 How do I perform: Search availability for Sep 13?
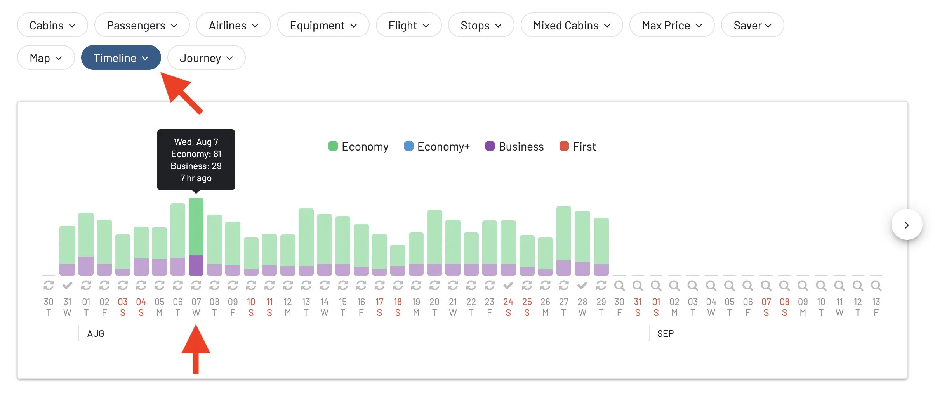click(x=876, y=286)
